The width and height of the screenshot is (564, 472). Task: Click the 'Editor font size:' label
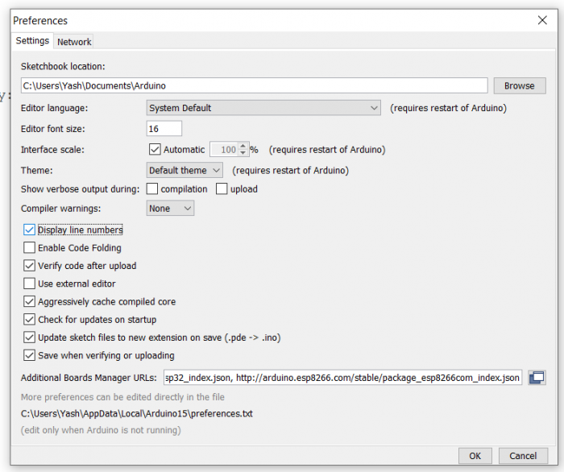(x=53, y=129)
